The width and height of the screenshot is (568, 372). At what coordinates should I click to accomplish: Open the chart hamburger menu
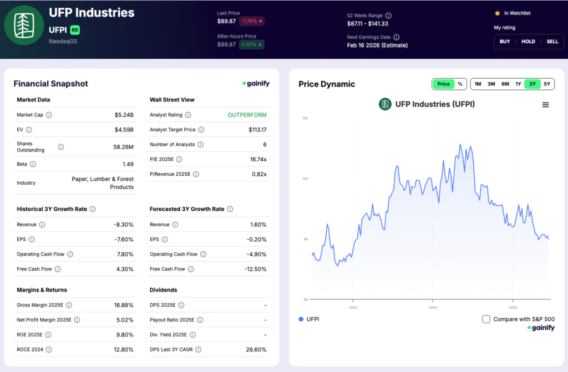pos(546,104)
